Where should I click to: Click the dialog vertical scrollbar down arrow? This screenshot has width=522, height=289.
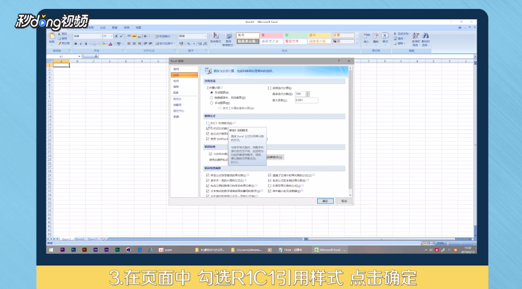pyautogui.click(x=350, y=195)
